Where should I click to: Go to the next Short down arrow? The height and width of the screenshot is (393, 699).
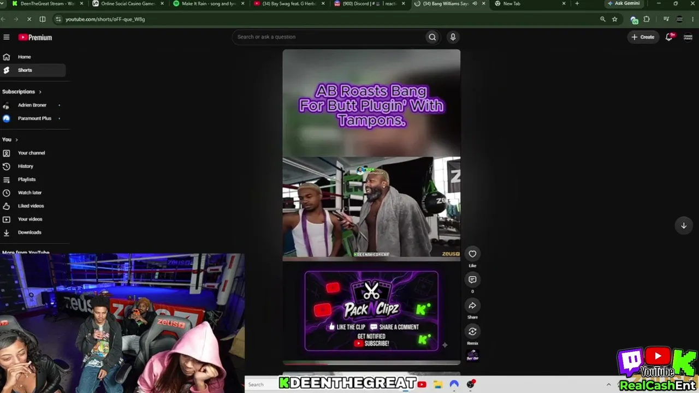click(x=683, y=225)
